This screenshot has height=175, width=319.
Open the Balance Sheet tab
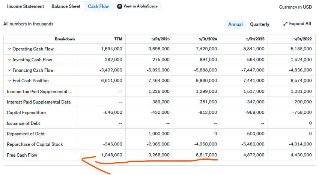[x=66, y=6]
